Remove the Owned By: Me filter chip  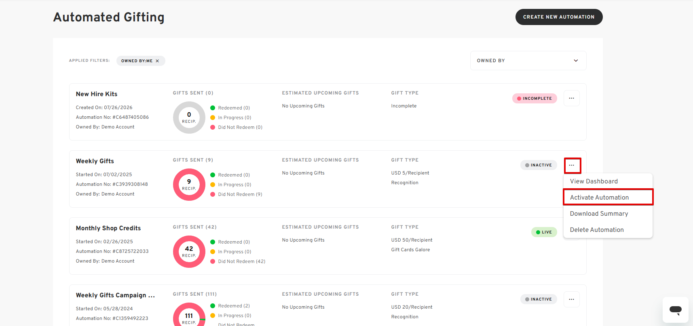pyautogui.click(x=157, y=61)
